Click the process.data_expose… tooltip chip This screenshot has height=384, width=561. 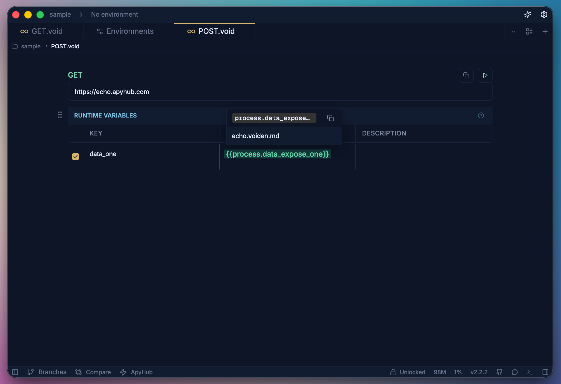pyautogui.click(x=274, y=118)
